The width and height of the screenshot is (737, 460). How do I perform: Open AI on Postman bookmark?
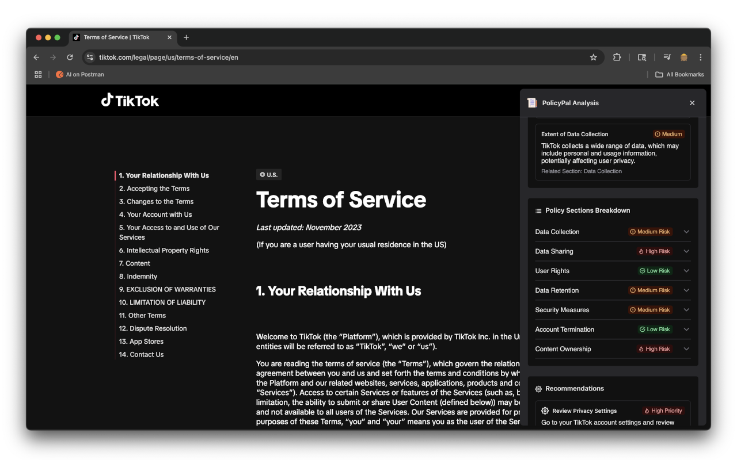coord(80,74)
